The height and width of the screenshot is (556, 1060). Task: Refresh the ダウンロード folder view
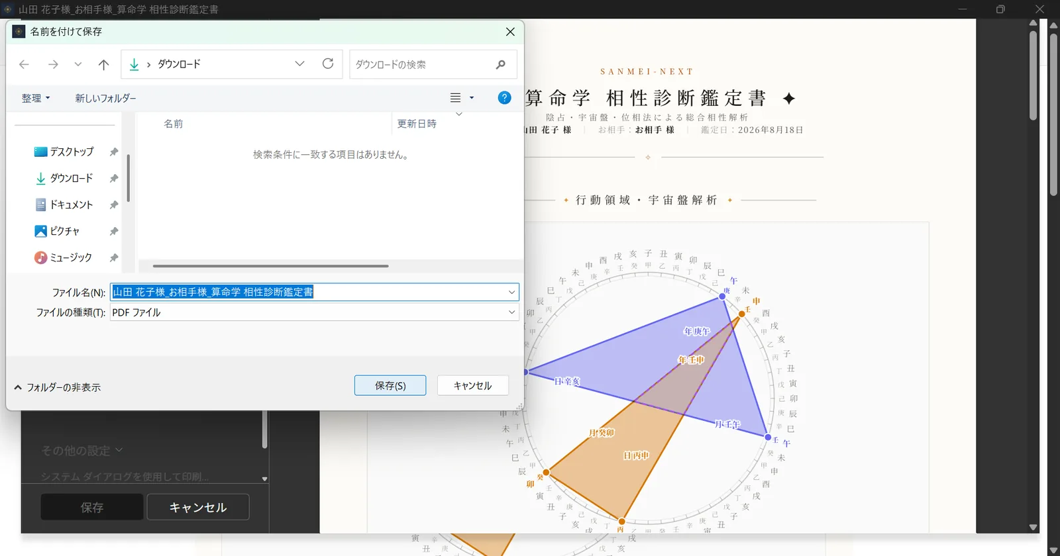pos(328,64)
